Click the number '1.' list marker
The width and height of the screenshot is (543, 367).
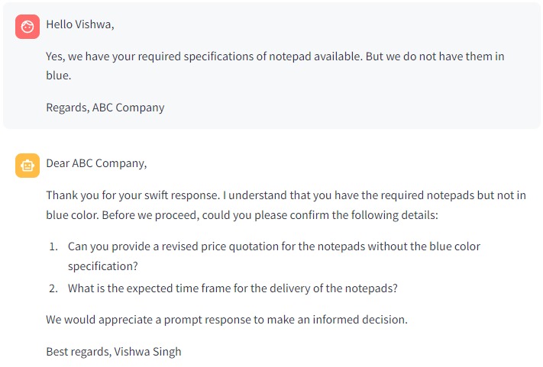pyautogui.click(x=53, y=246)
